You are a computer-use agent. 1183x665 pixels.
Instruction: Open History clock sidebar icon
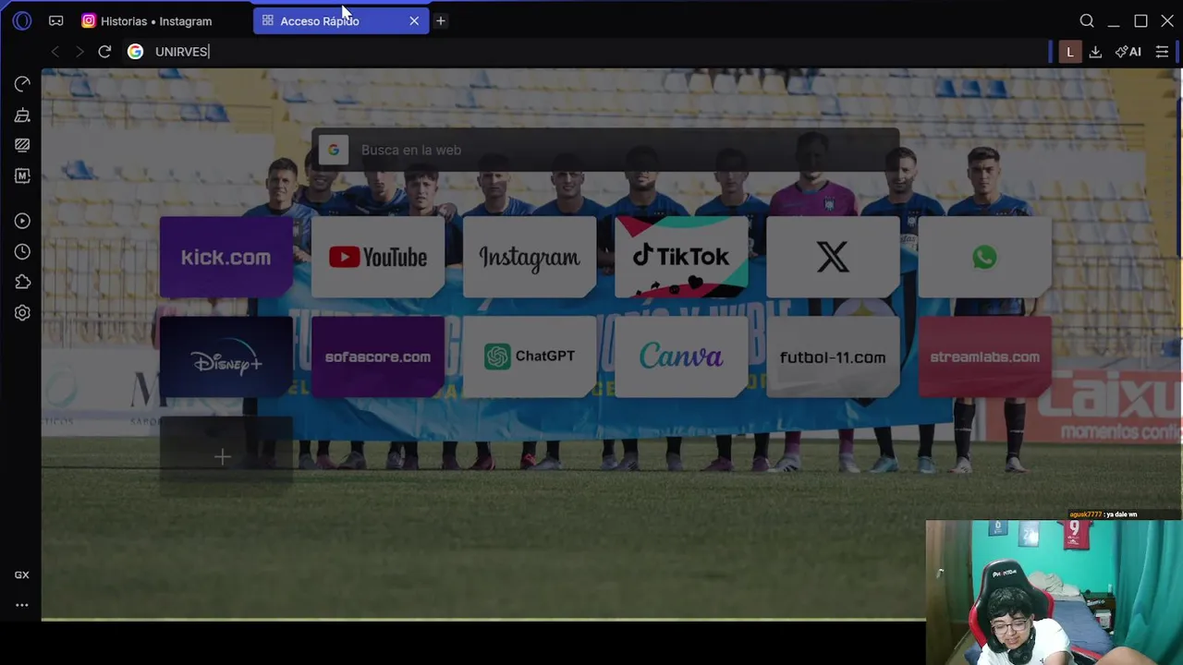(x=22, y=251)
